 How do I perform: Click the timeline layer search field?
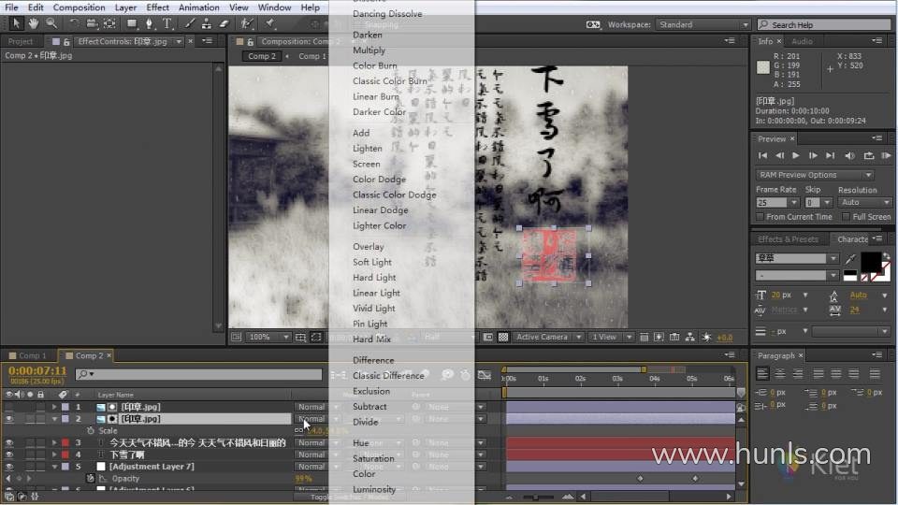(198, 374)
